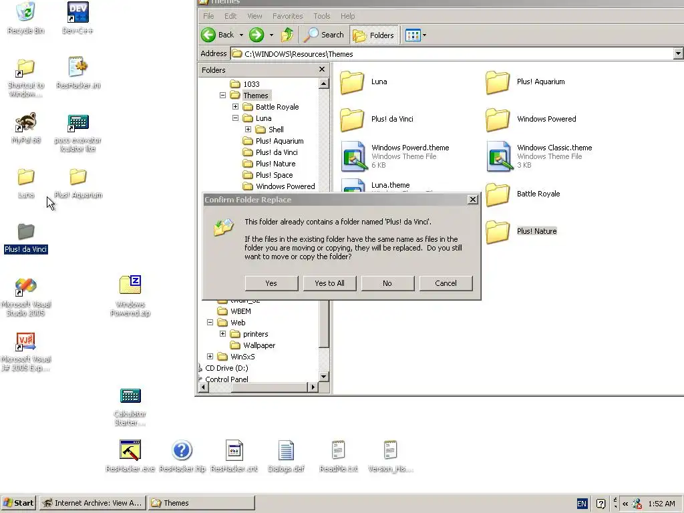This screenshot has height=513, width=684.
Task: Open the Favorites menu
Action: [x=287, y=16]
